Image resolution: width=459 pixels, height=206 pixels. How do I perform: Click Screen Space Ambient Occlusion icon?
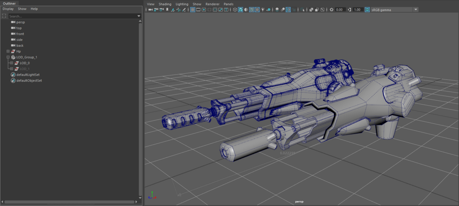tap(277, 10)
